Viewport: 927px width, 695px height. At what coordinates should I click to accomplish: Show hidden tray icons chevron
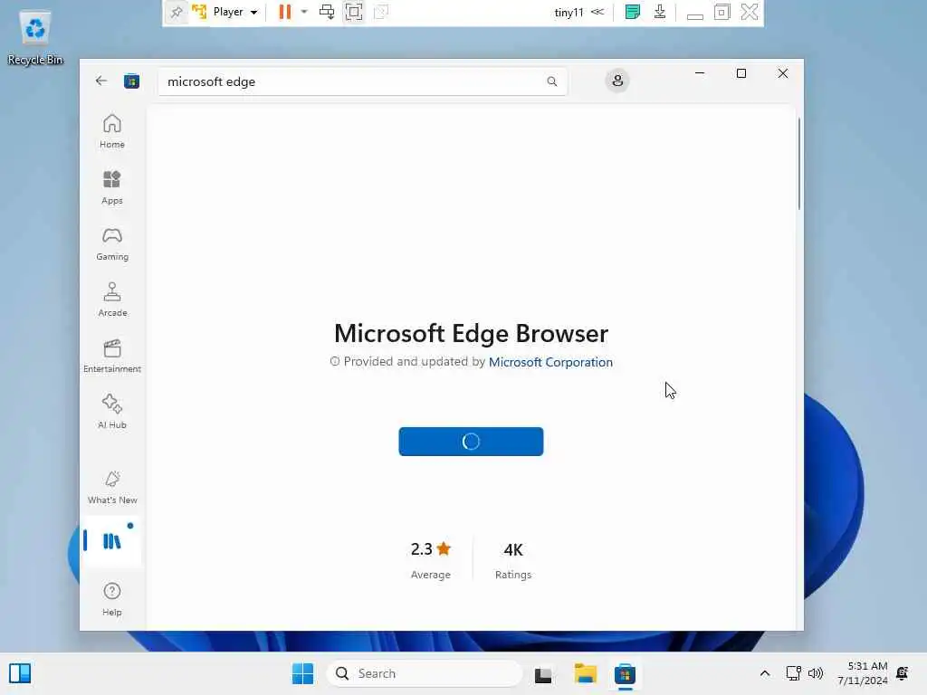coord(764,673)
